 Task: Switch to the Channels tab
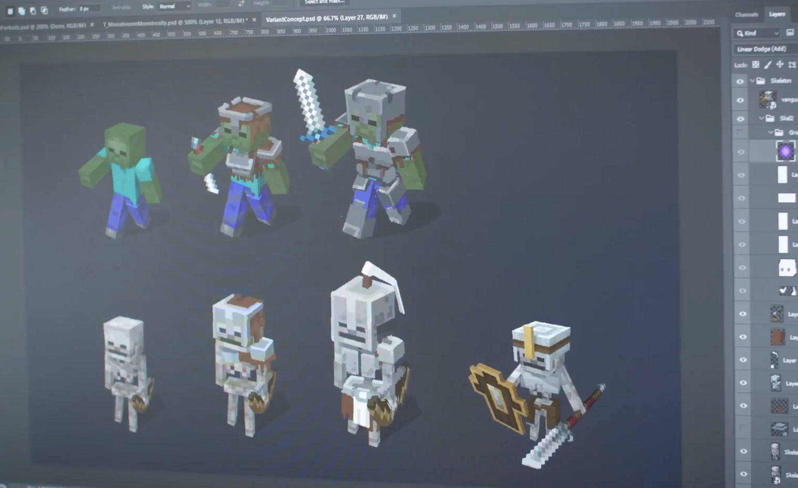coord(746,15)
